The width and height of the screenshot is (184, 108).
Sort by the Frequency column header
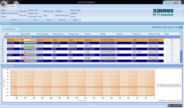(x=140, y=34)
